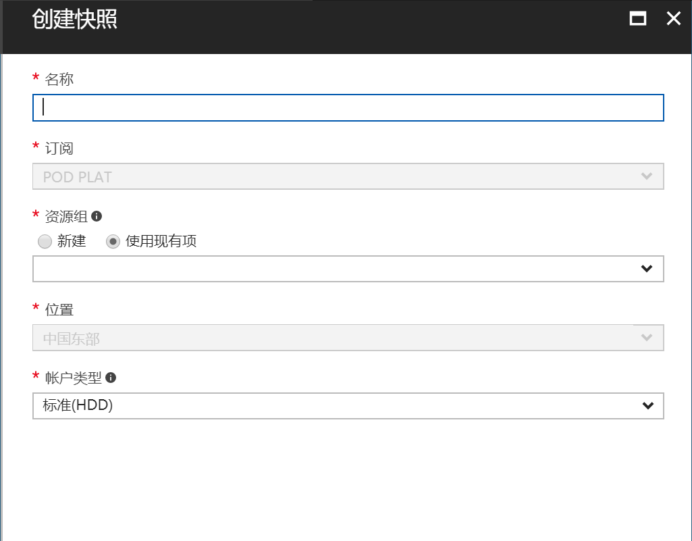Click the 名称 field label
This screenshot has height=541, width=692.
click(59, 79)
